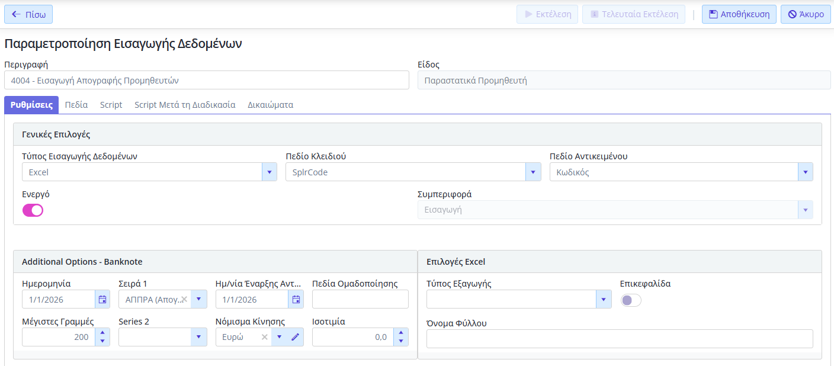Image resolution: width=834 pixels, height=366 pixels.
Task: Go back with the Πίσω button
Action: (x=28, y=14)
